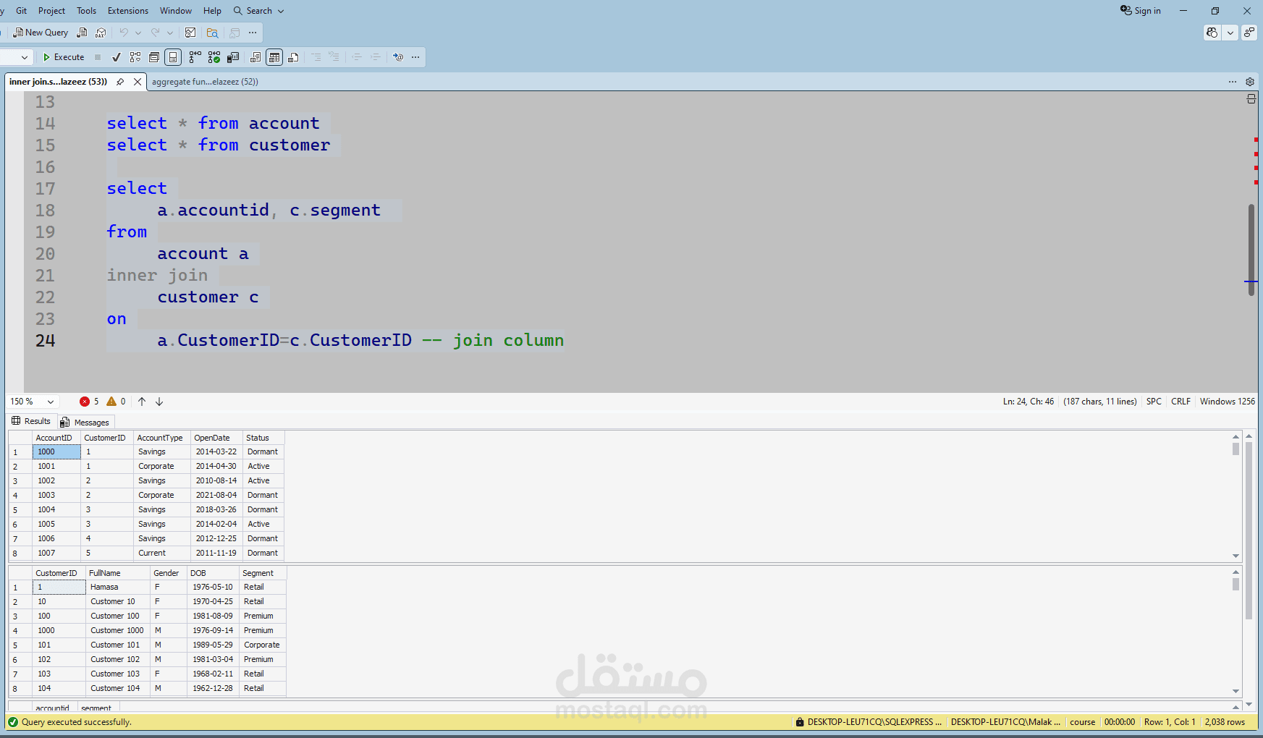Open the document tabs list ellipsis
This screenshot has width=1263, height=738.
1233,82
